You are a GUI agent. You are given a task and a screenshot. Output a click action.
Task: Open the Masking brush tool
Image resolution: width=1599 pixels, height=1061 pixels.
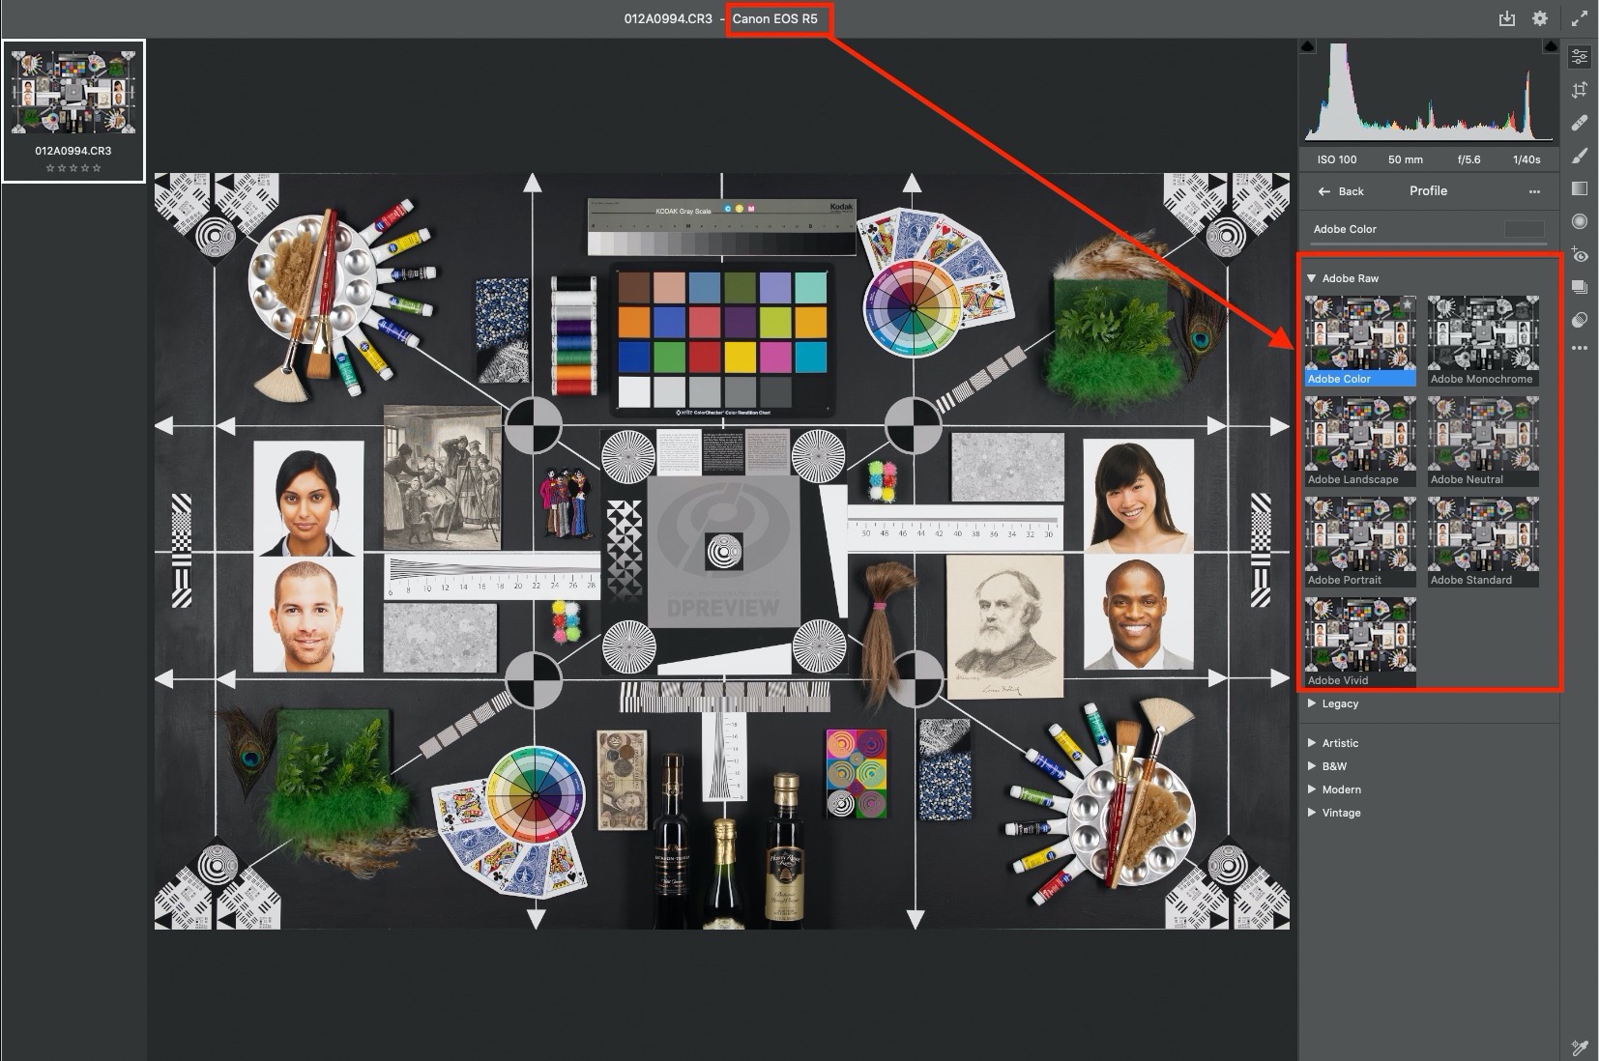1581,153
